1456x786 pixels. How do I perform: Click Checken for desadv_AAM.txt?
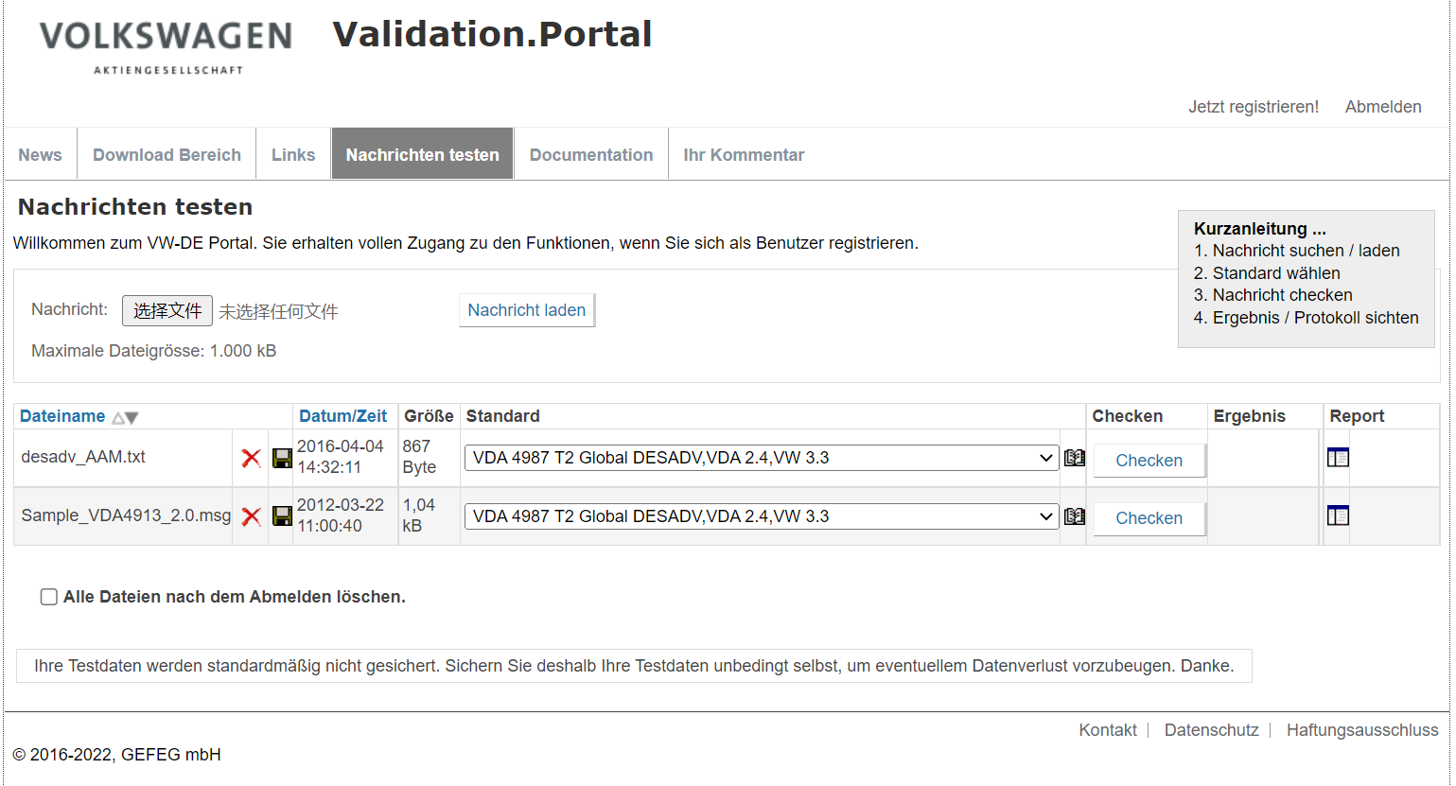coord(1149,461)
